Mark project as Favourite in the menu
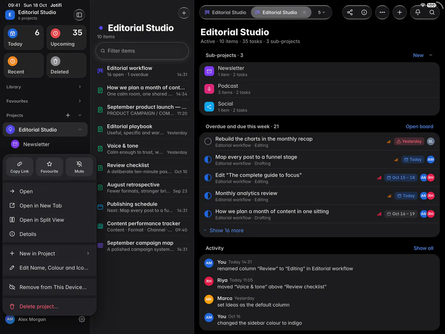Screen dimensions: 445x334 [49, 167]
